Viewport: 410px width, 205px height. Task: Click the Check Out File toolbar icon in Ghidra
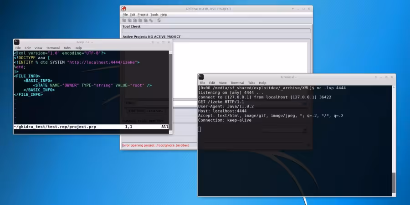tap(130, 20)
